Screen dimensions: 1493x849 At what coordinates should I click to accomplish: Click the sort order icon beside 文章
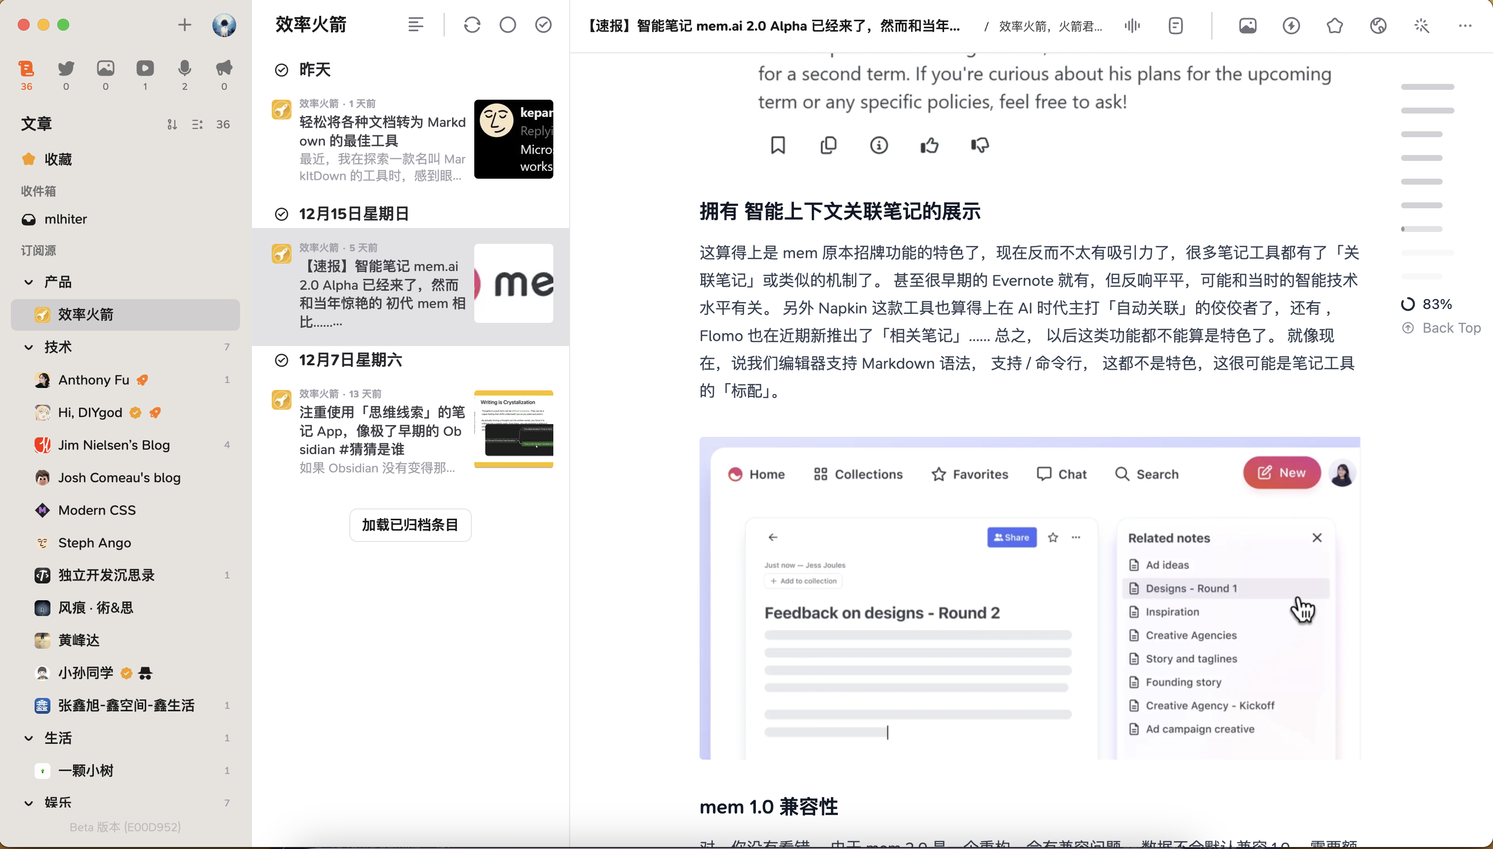(172, 124)
